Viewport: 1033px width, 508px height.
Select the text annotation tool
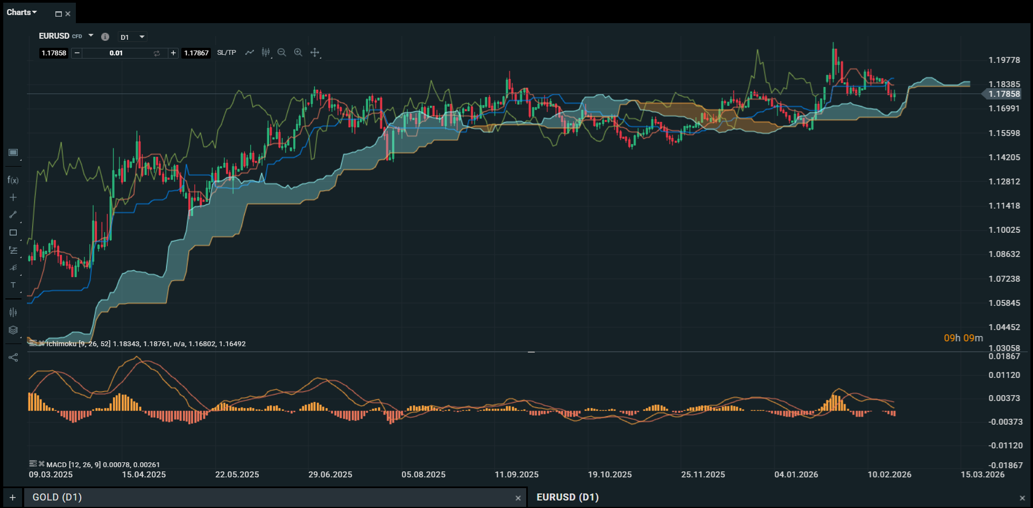click(x=13, y=285)
